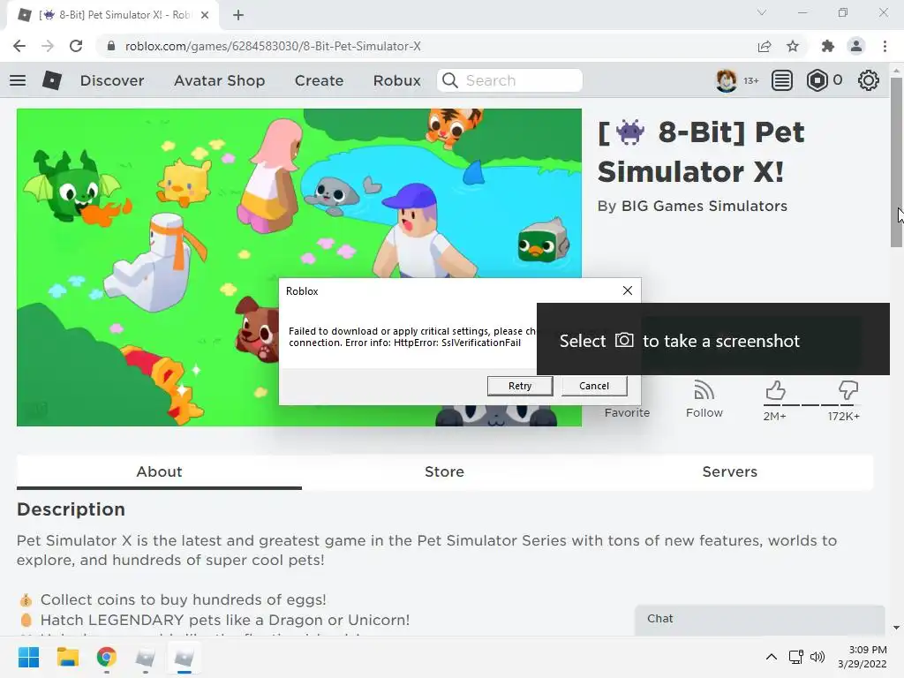Select the 8-Bit Pet Simulator X tab
Screen dimensions: 904x678
coord(113,15)
